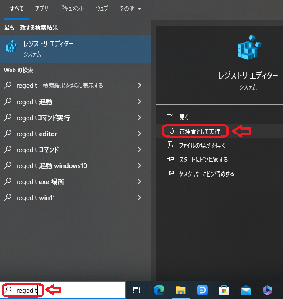Select web suggestion regedit.exe 場所
The height and width of the screenshot is (299, 283).
[76, 182]
